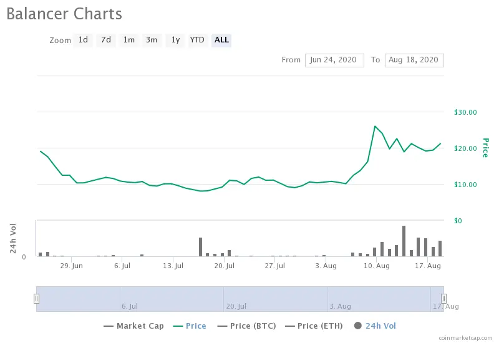Click the 27. Jul x-axis label
Image resolution: width=499 pixels, height=343 pixels.
click(x=275, y=266)
